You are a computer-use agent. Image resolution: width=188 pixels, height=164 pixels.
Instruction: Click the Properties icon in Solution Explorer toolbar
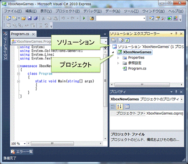point(114,40)
